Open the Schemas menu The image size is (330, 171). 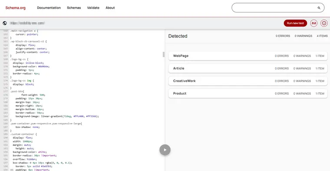74,8
